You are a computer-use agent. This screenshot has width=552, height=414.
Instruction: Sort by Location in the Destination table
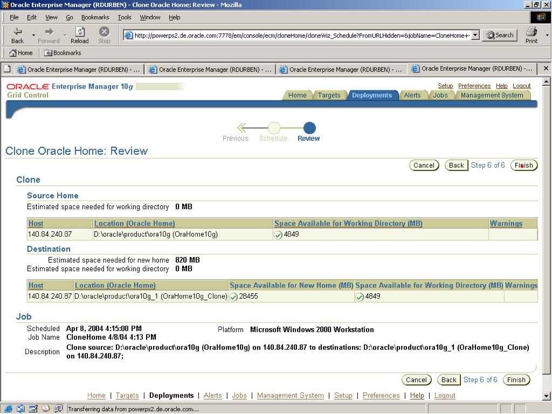point(115,286)
